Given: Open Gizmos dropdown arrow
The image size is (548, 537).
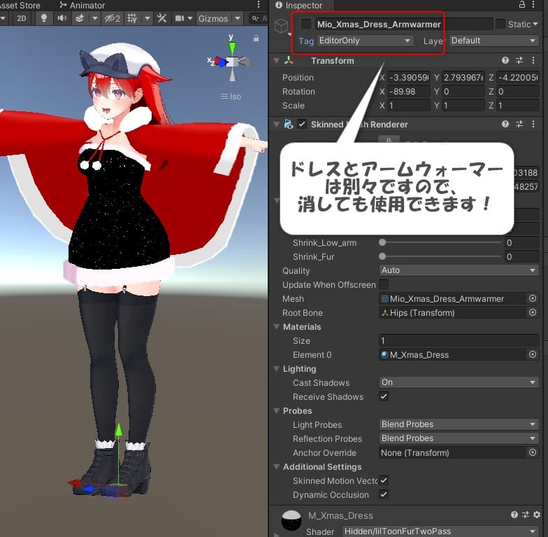Looking at the screenshot, I should pyautogui.click(x=238, y=18).
